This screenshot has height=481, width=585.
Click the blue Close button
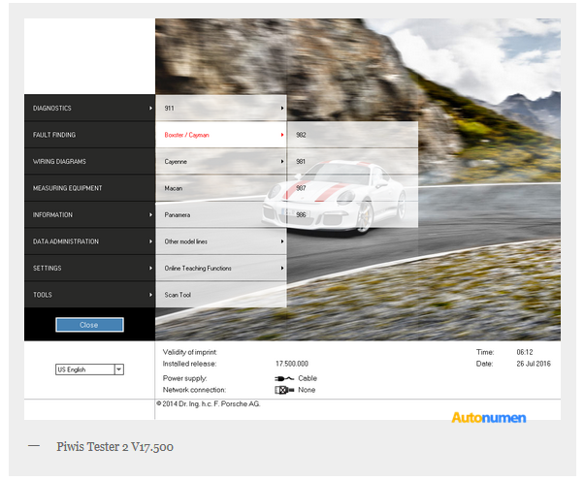coord(89,325)
